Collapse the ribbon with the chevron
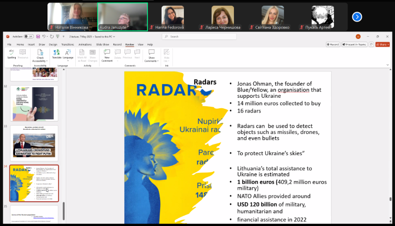395x226 pixels. (388, 65)
